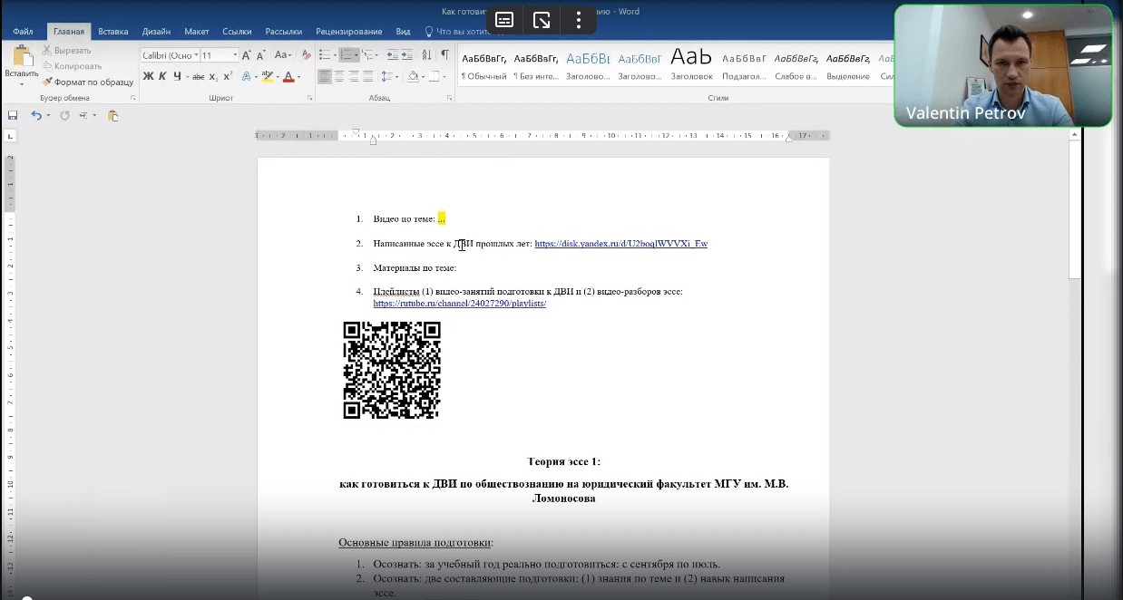This screenshot has height=600, width=1123.
Task: Switch to the Вставка tab
Action: point(112,32)
